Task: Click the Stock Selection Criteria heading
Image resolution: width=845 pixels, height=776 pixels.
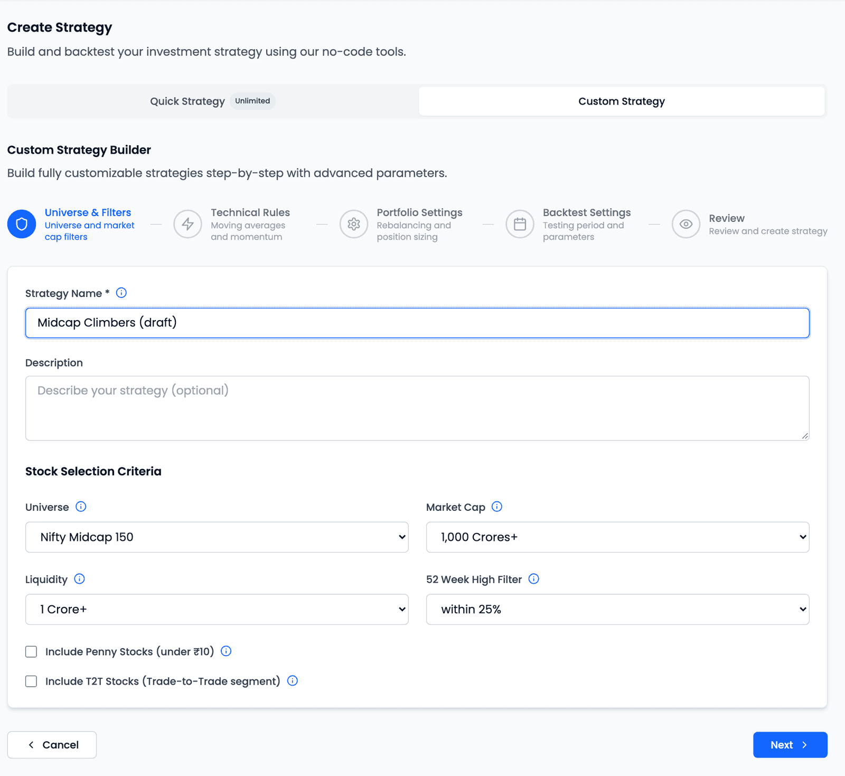Action: pyautogui.click(x=93, y=471)
